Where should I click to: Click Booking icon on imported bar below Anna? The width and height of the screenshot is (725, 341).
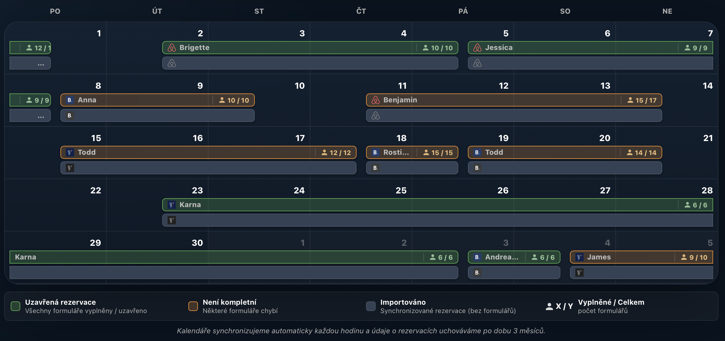pyautogui.click(x=70, y=115)
